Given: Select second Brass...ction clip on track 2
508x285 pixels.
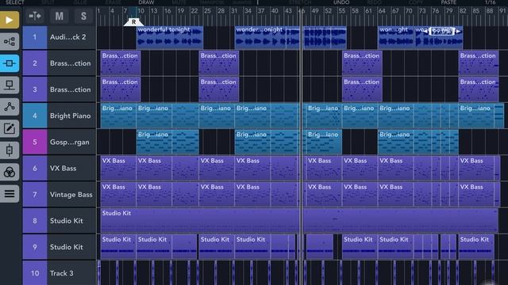Looking at the screenshot, I should [219, 63].
